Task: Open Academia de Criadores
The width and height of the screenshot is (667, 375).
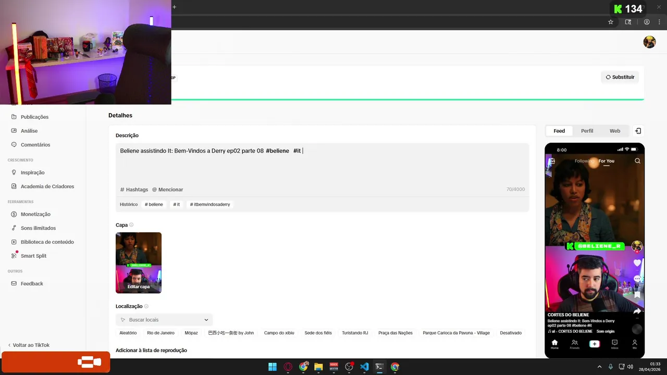Action: 47,186
